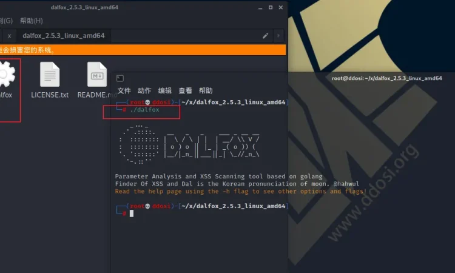455x273 pixels.
Task: Click the 'Read the help page' line
Action: 241,192
